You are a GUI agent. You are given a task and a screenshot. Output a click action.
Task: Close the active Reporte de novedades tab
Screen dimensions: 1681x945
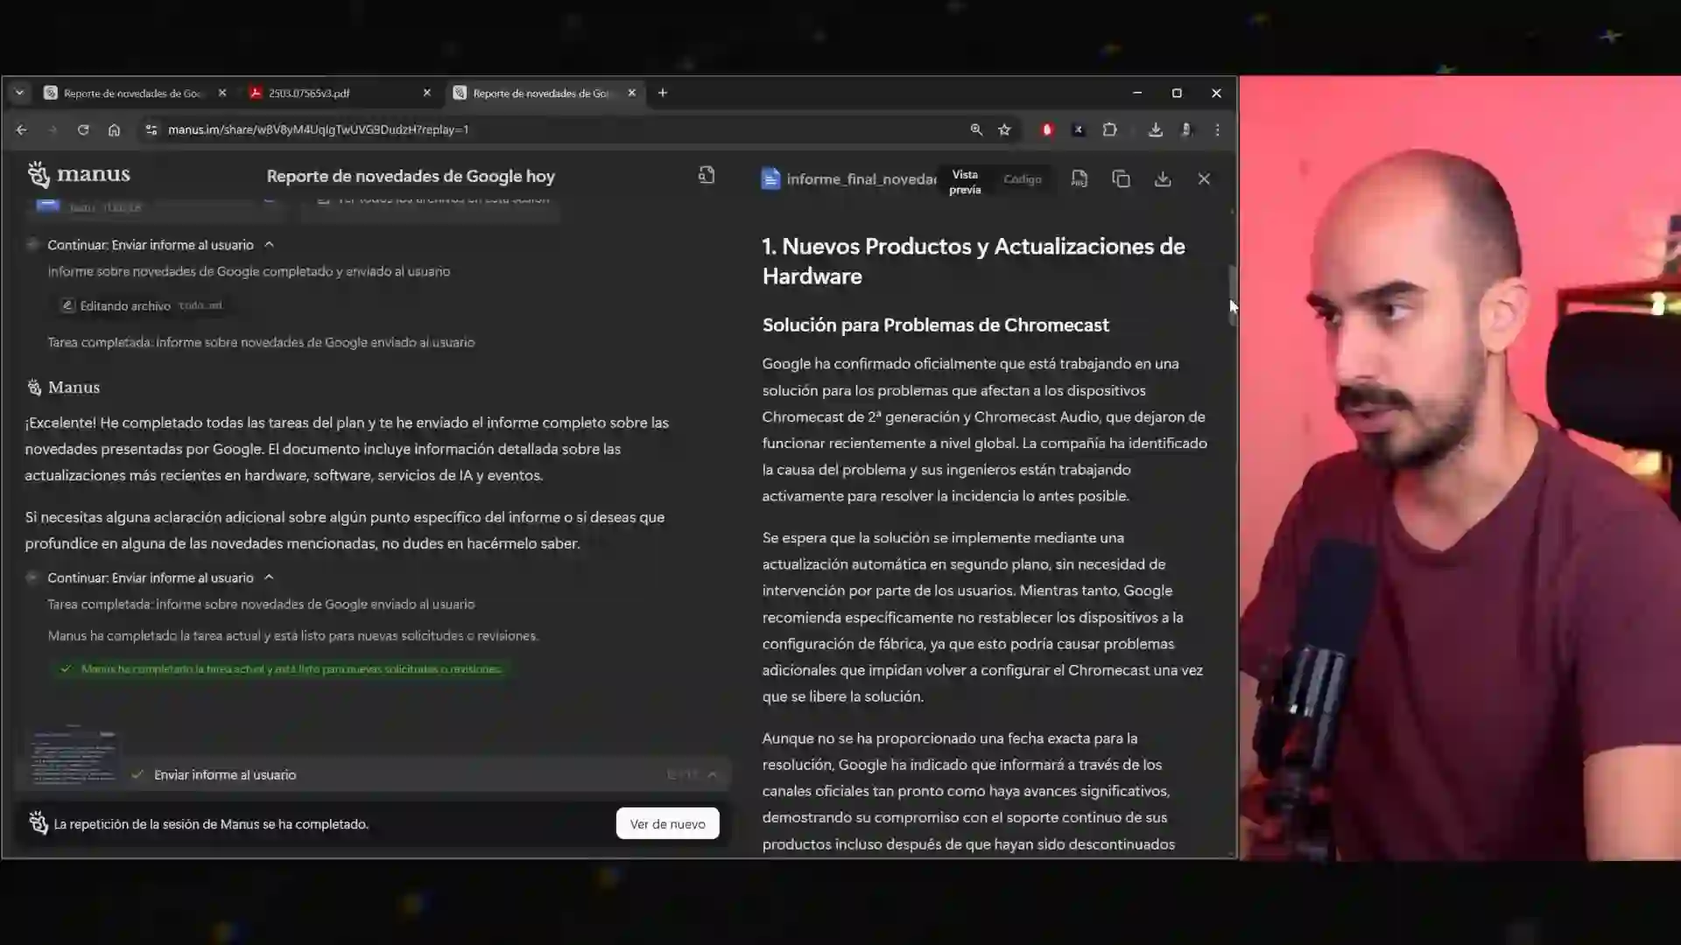(x=632, y=93)
